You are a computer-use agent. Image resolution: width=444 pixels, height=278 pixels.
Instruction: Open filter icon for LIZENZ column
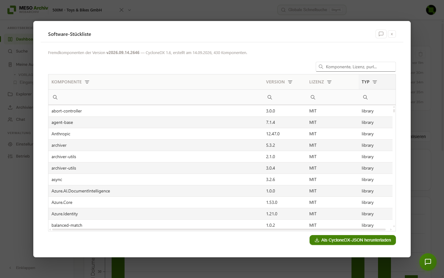click(x=329, y=82)
